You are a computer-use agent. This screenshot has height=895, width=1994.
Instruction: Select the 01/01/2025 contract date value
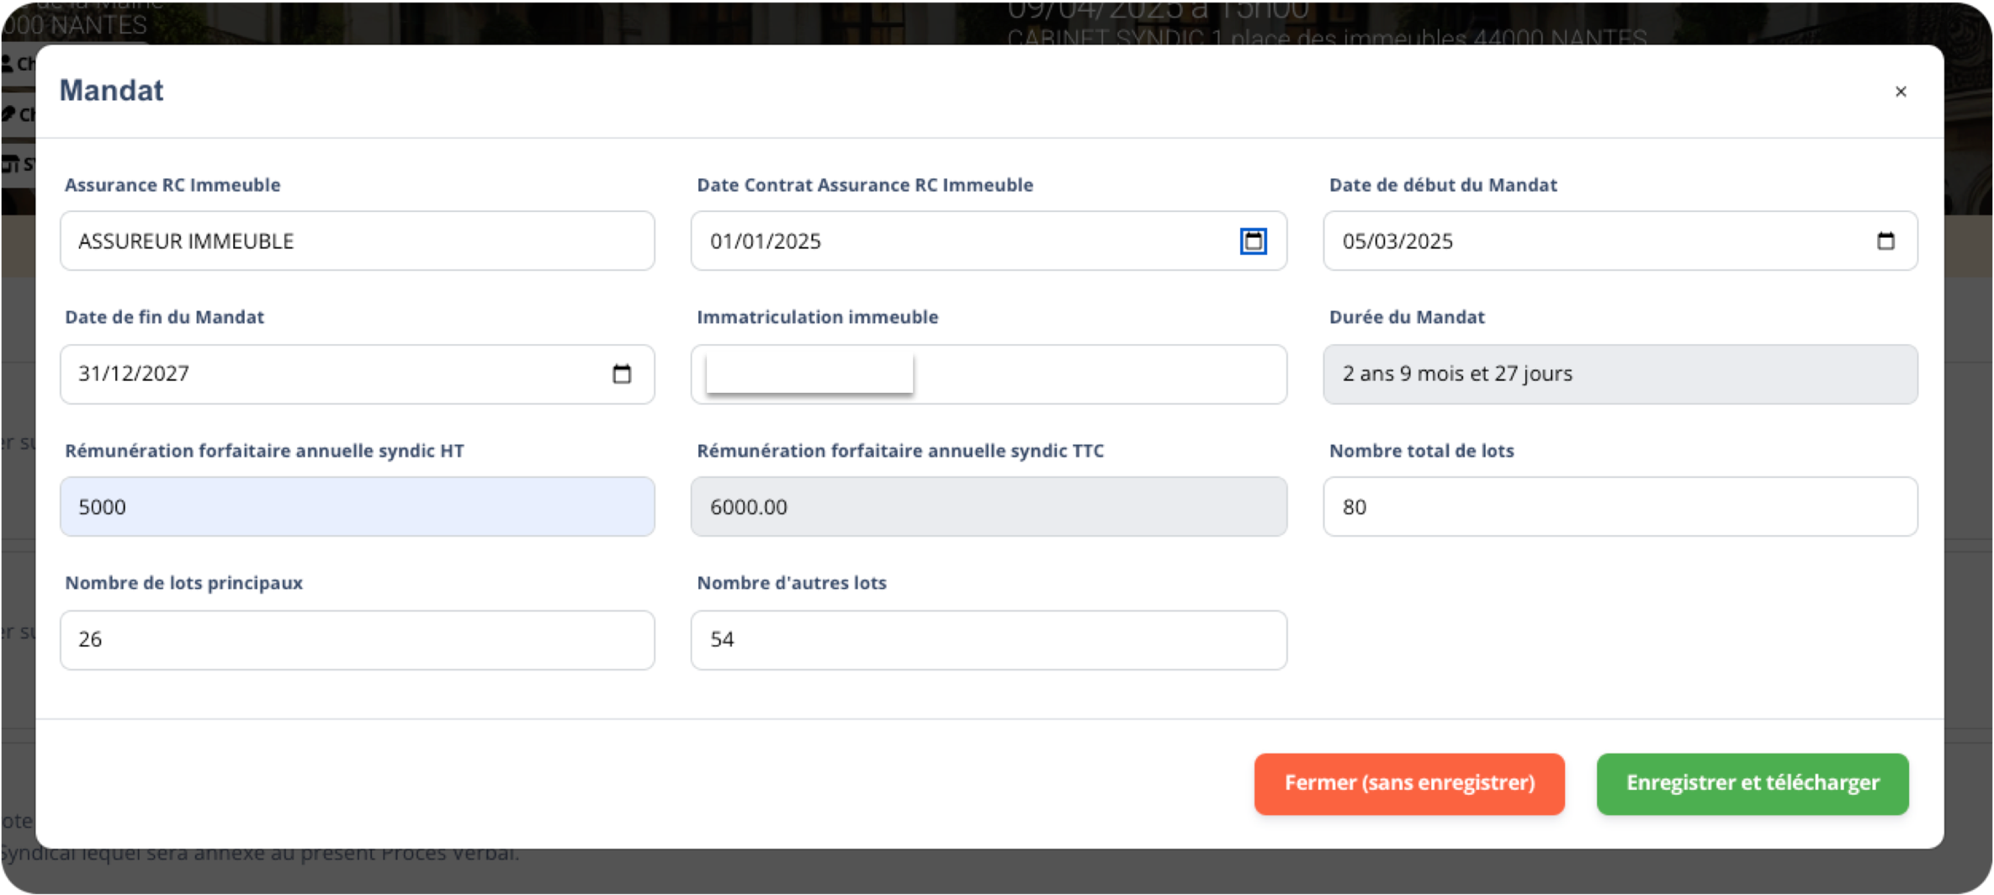765,241
